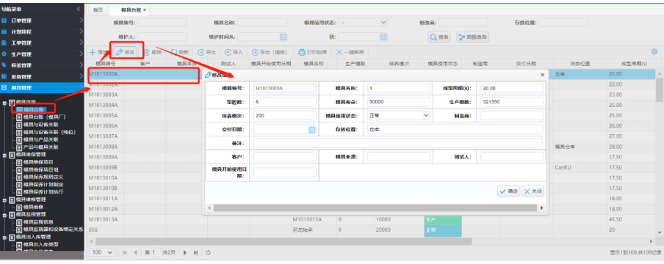Select 模具与产品关联 tree item

(x=40, y=139)
